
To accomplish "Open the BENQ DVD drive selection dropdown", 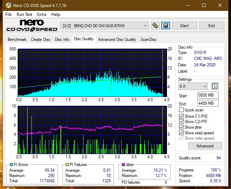I will point(104,26).
